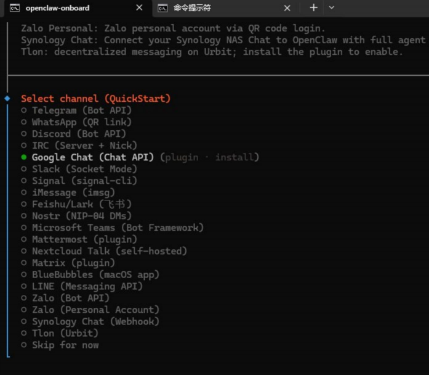Click the 命令提示符 tab terminal icon
The height and width of the screenshot is (375, 429).
pyautogui.click(x=162, y=8)
